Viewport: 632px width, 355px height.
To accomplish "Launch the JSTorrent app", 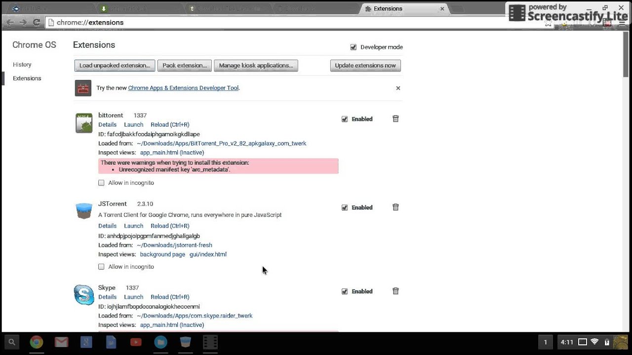I will click(133, 226).
